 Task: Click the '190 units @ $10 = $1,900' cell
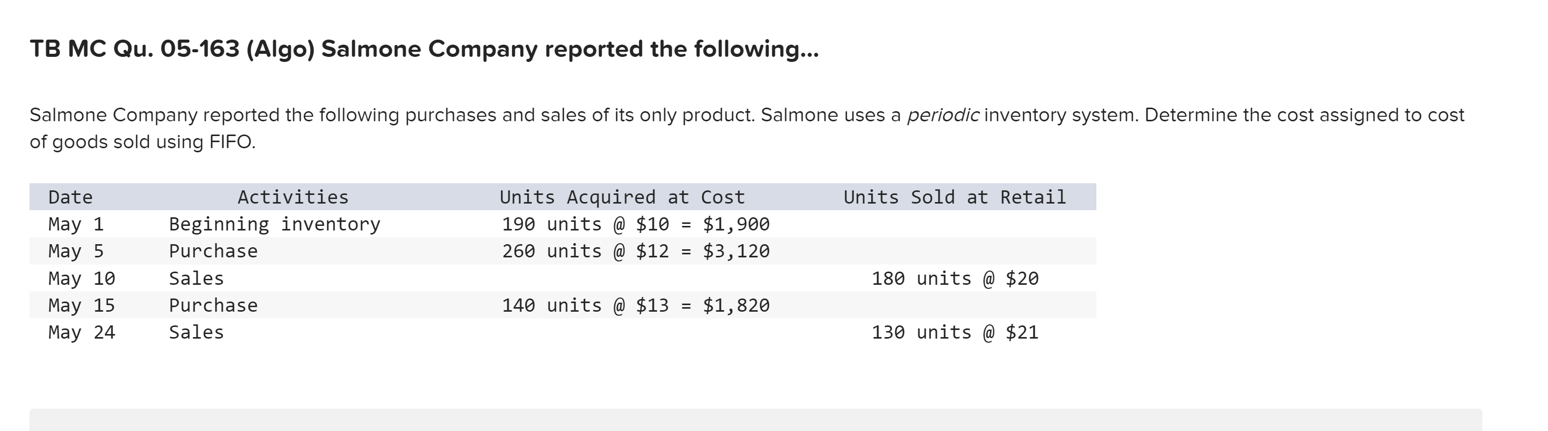tap(635, 224)
